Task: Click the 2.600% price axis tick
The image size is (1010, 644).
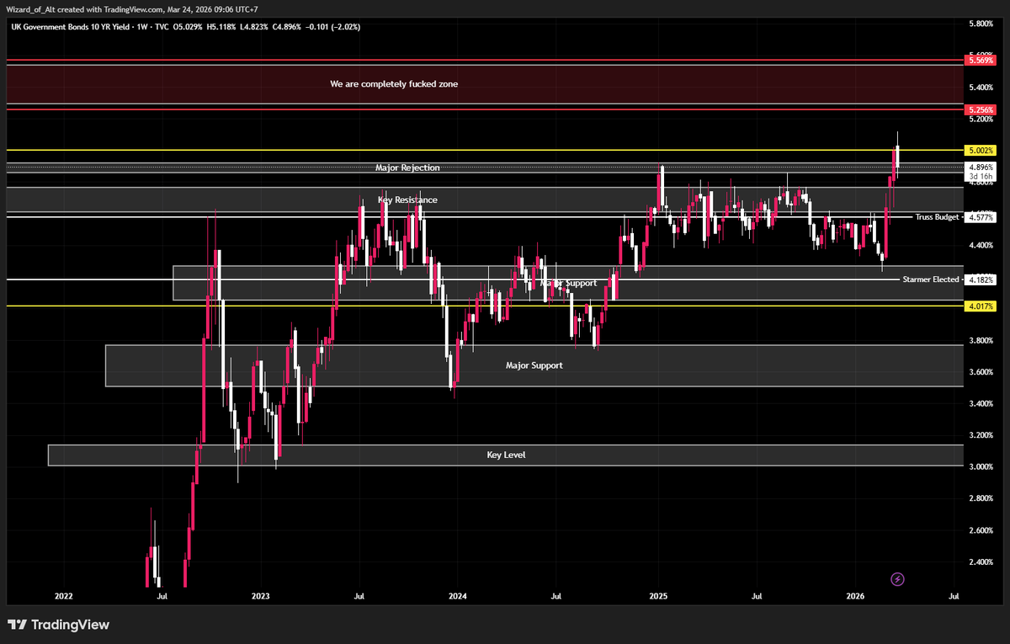Action: click(981, 530)
